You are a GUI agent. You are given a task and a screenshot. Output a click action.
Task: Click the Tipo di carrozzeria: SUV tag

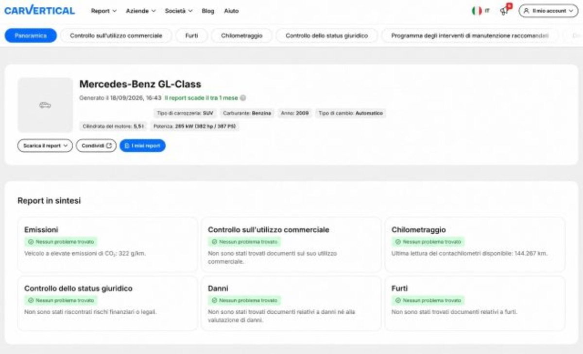[x=185, y=113]
